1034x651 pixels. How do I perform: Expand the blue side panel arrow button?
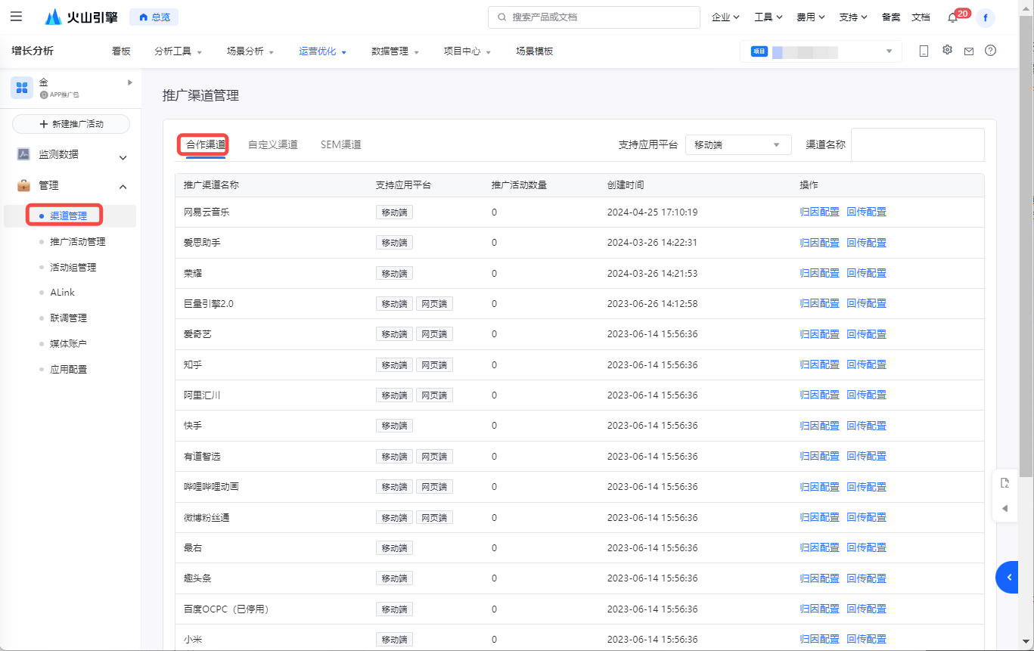click(1008, 577)
